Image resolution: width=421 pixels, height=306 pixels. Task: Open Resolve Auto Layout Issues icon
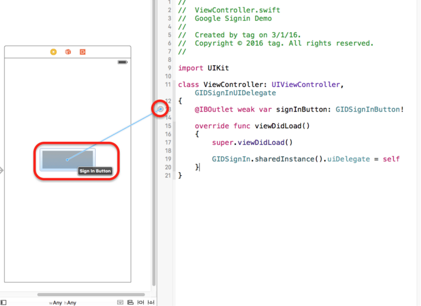click(151, 302)
